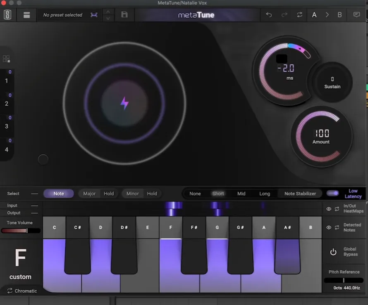Save preset with floppy disk icon

[124, 14]
